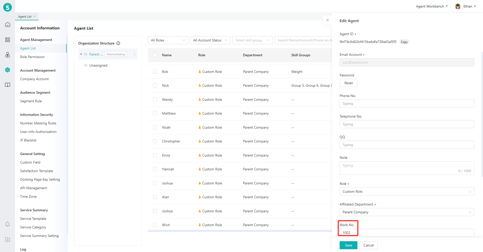Click the Edit Agent panel vertical scrollbar
Viewport: 483px width, 252px height.
tap(482, 114)
